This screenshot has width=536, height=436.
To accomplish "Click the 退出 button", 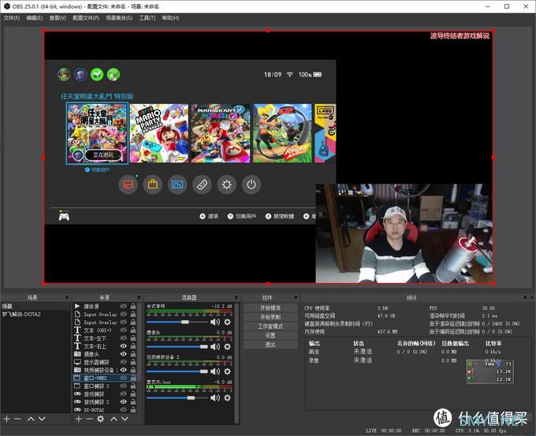I will 270,345.
